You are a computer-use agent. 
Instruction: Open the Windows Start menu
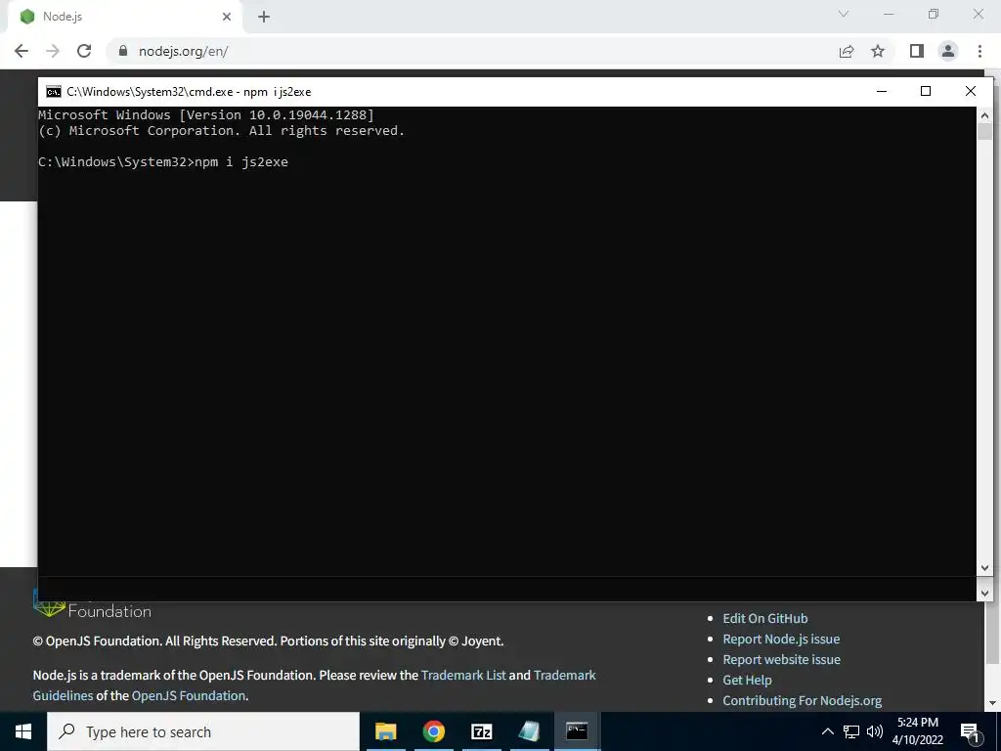tap(23, 731)
